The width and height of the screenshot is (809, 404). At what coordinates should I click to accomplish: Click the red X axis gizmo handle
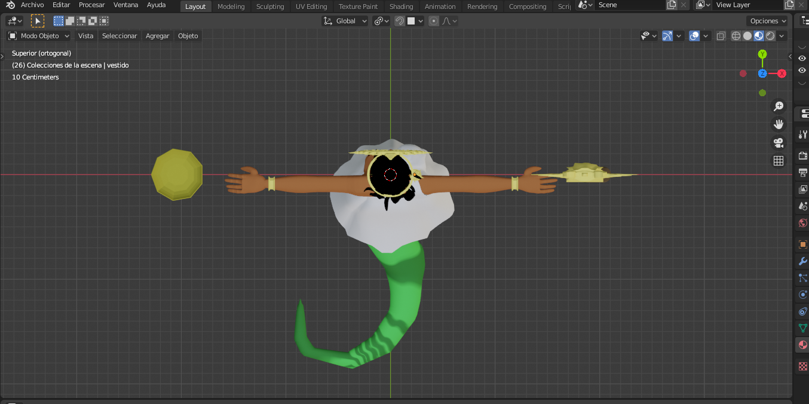click(782, 74)
